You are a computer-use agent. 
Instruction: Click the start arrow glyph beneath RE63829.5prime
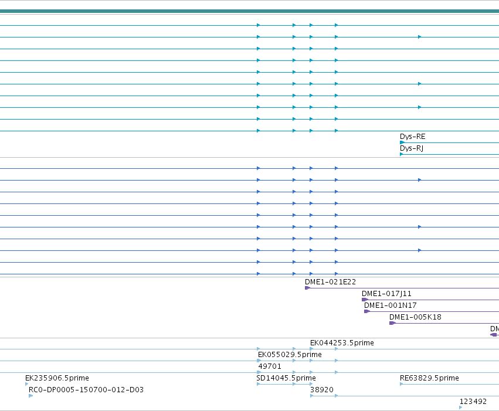(401, 384)
